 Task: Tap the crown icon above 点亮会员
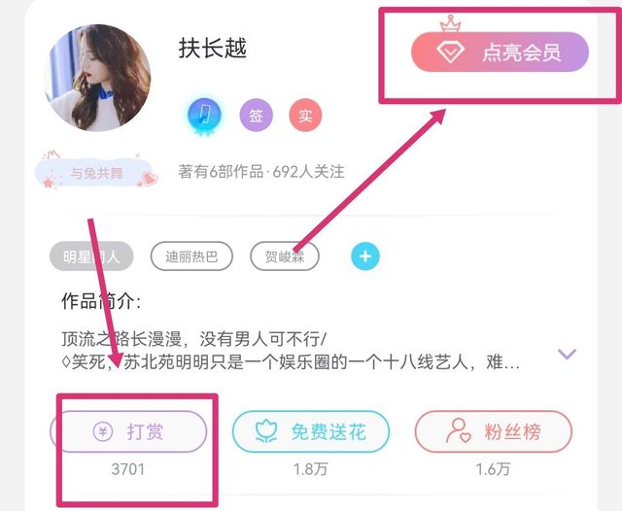[451, 23]
